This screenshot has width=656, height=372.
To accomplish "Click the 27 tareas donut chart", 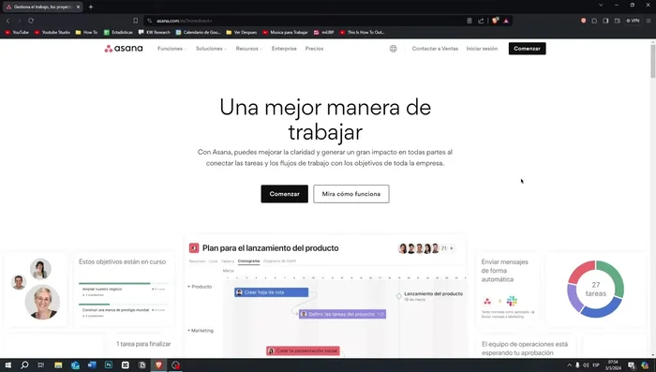I will 596,290.
